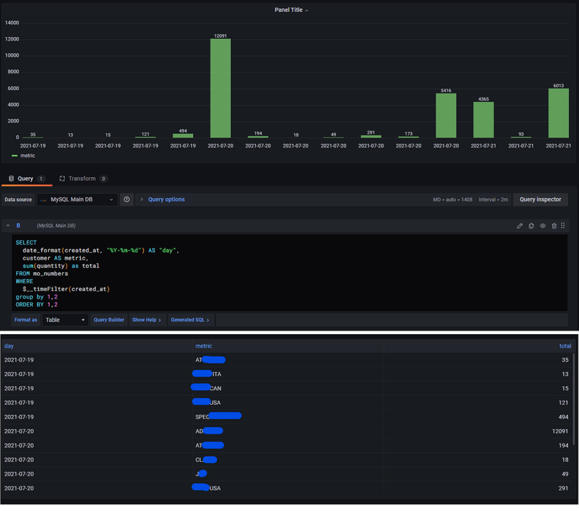The image size is (579, 511).
Task: Open the Panel Title dropdown menu
Action: click(291, 10)
